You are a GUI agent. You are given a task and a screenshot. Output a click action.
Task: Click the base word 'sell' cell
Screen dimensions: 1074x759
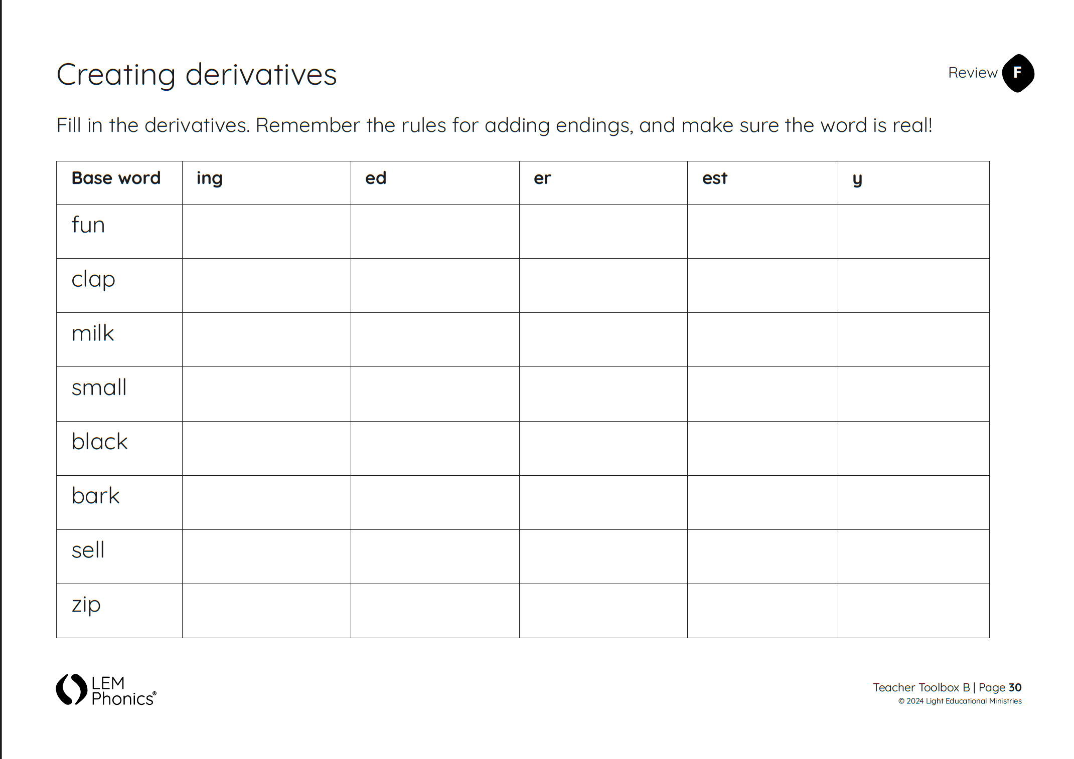[119, 556]
